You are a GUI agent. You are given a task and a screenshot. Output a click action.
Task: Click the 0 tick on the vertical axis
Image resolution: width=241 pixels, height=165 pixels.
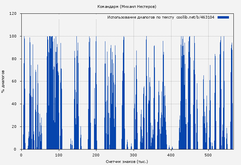pyautogui.click(x=15, y=149)
